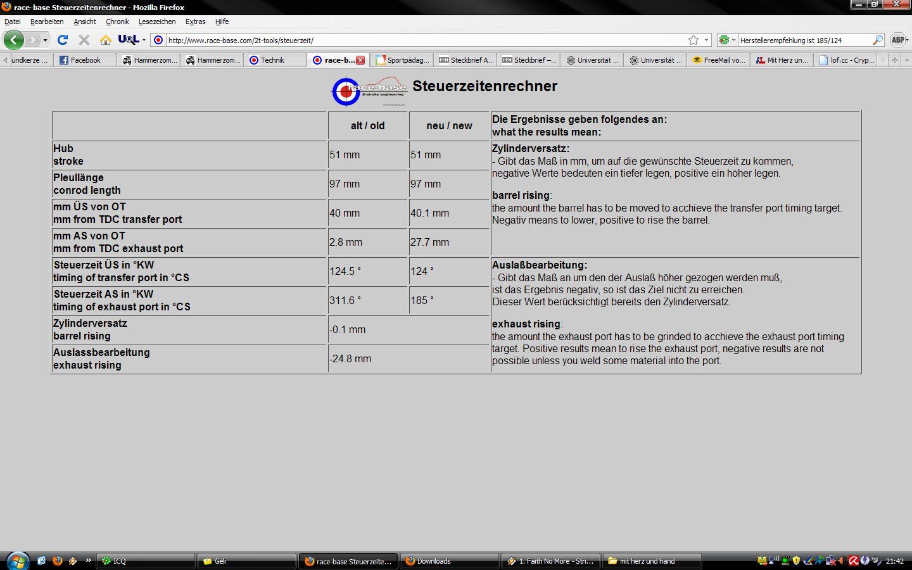This screenshot has height=570, width=912.
Task: Open a new tab with the plus button
Action: tap(895, 60)
